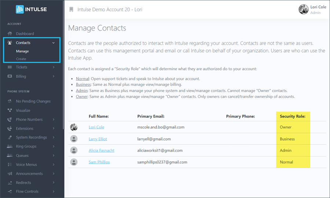Screen dimensions: 330x198
Task: Click the building icon beside account name
Action: 71,9
